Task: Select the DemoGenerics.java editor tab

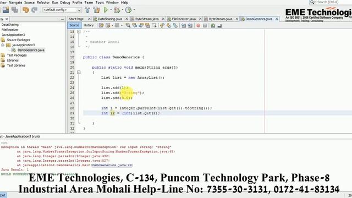Action: [258, 19]
